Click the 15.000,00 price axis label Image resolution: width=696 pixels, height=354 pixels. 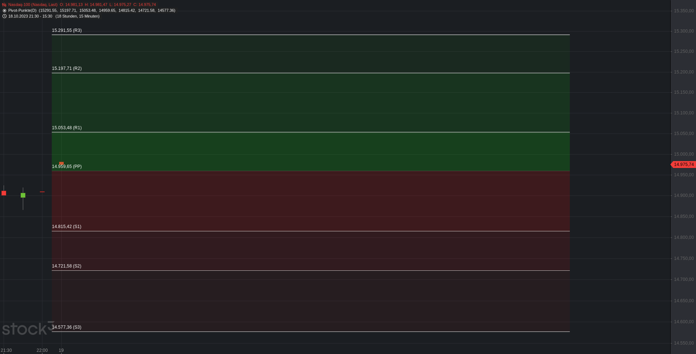[x=684, y=154]
